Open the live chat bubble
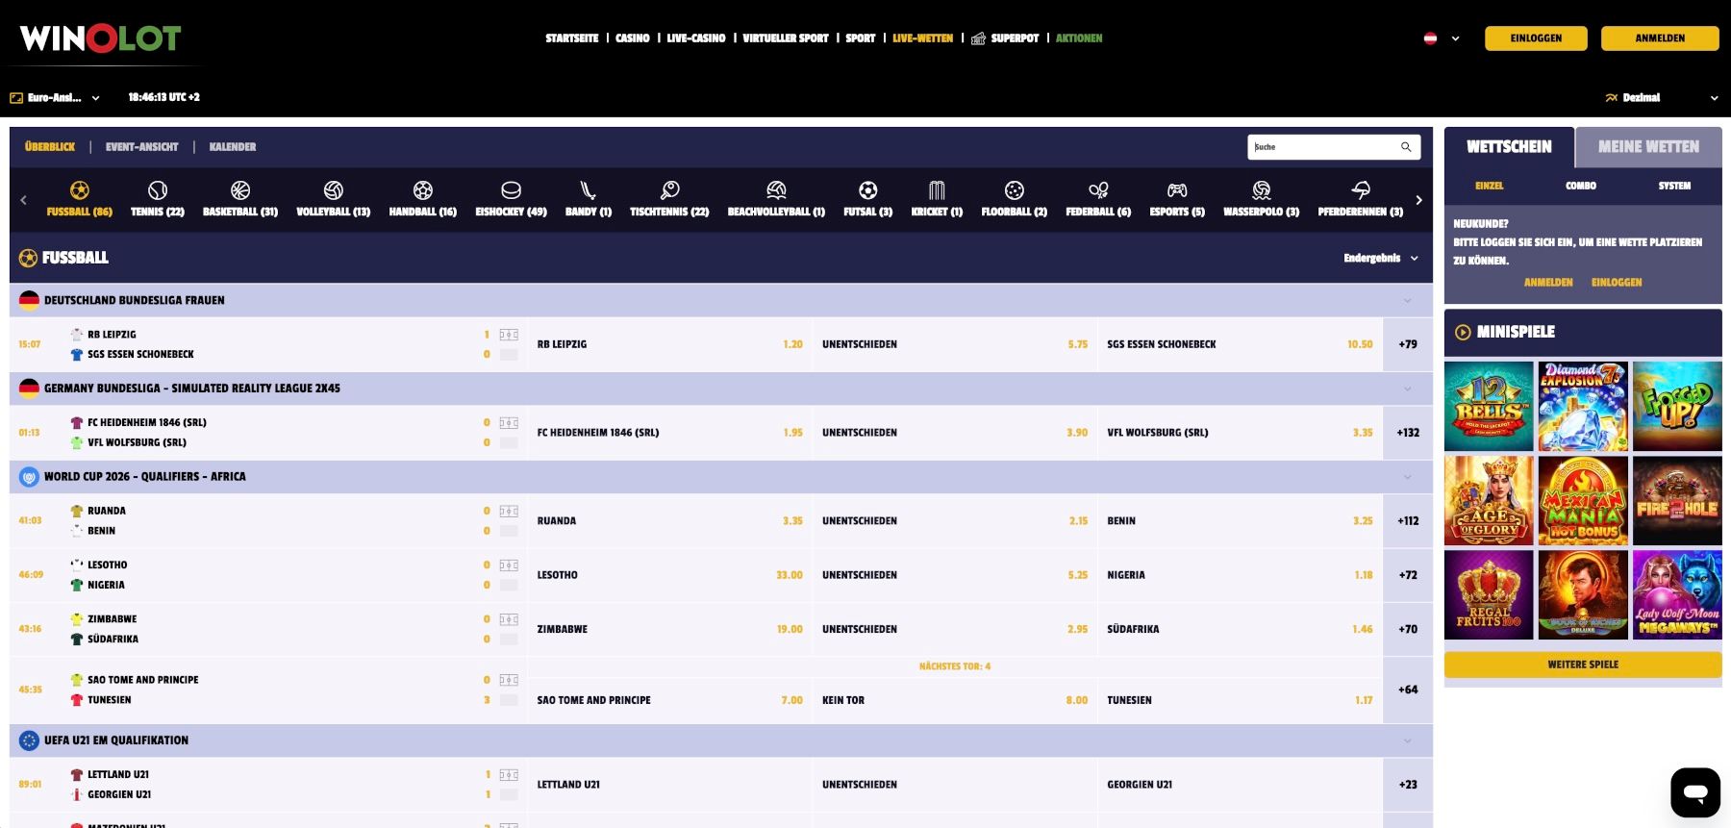The height and width of the screenshot is (828, 1731). click(x=1695, y=792)
